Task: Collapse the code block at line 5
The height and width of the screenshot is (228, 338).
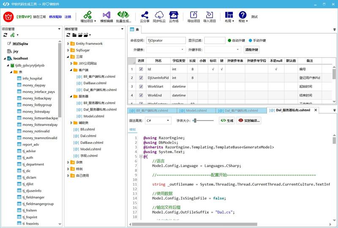Action: [141, 157]
